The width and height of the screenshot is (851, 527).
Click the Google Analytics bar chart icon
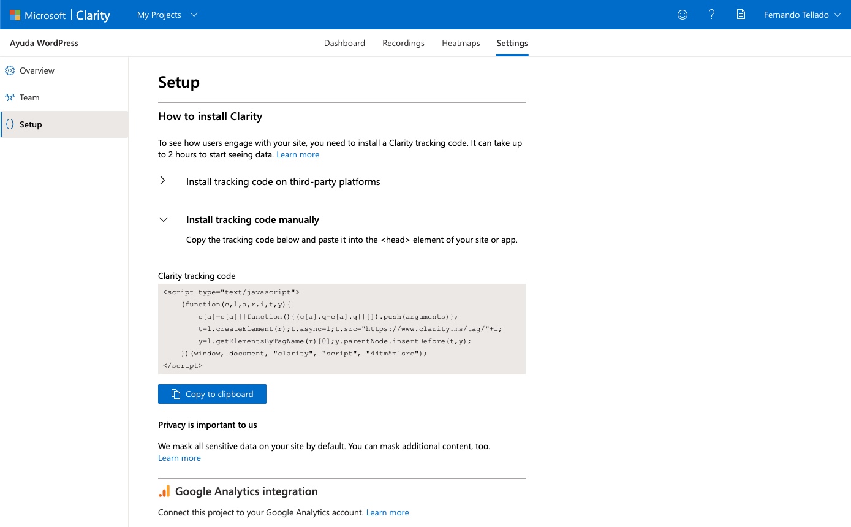pyautogui.click(x=164, y=491)
